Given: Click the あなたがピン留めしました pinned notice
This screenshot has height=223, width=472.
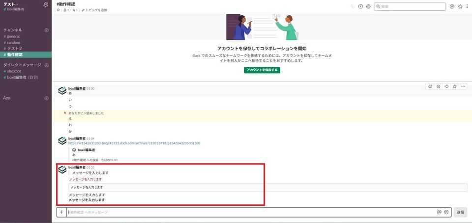Looking at the screenshot, I should coord(86,113).
